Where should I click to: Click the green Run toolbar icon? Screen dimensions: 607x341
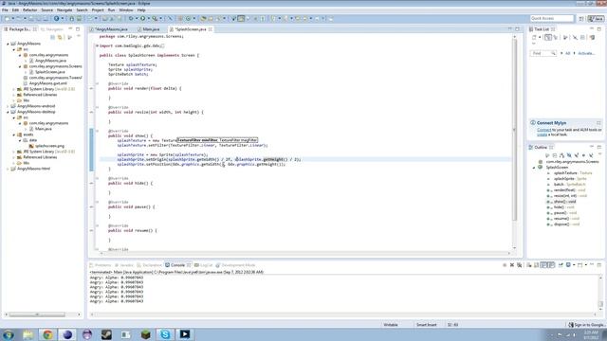coord(143,19)
